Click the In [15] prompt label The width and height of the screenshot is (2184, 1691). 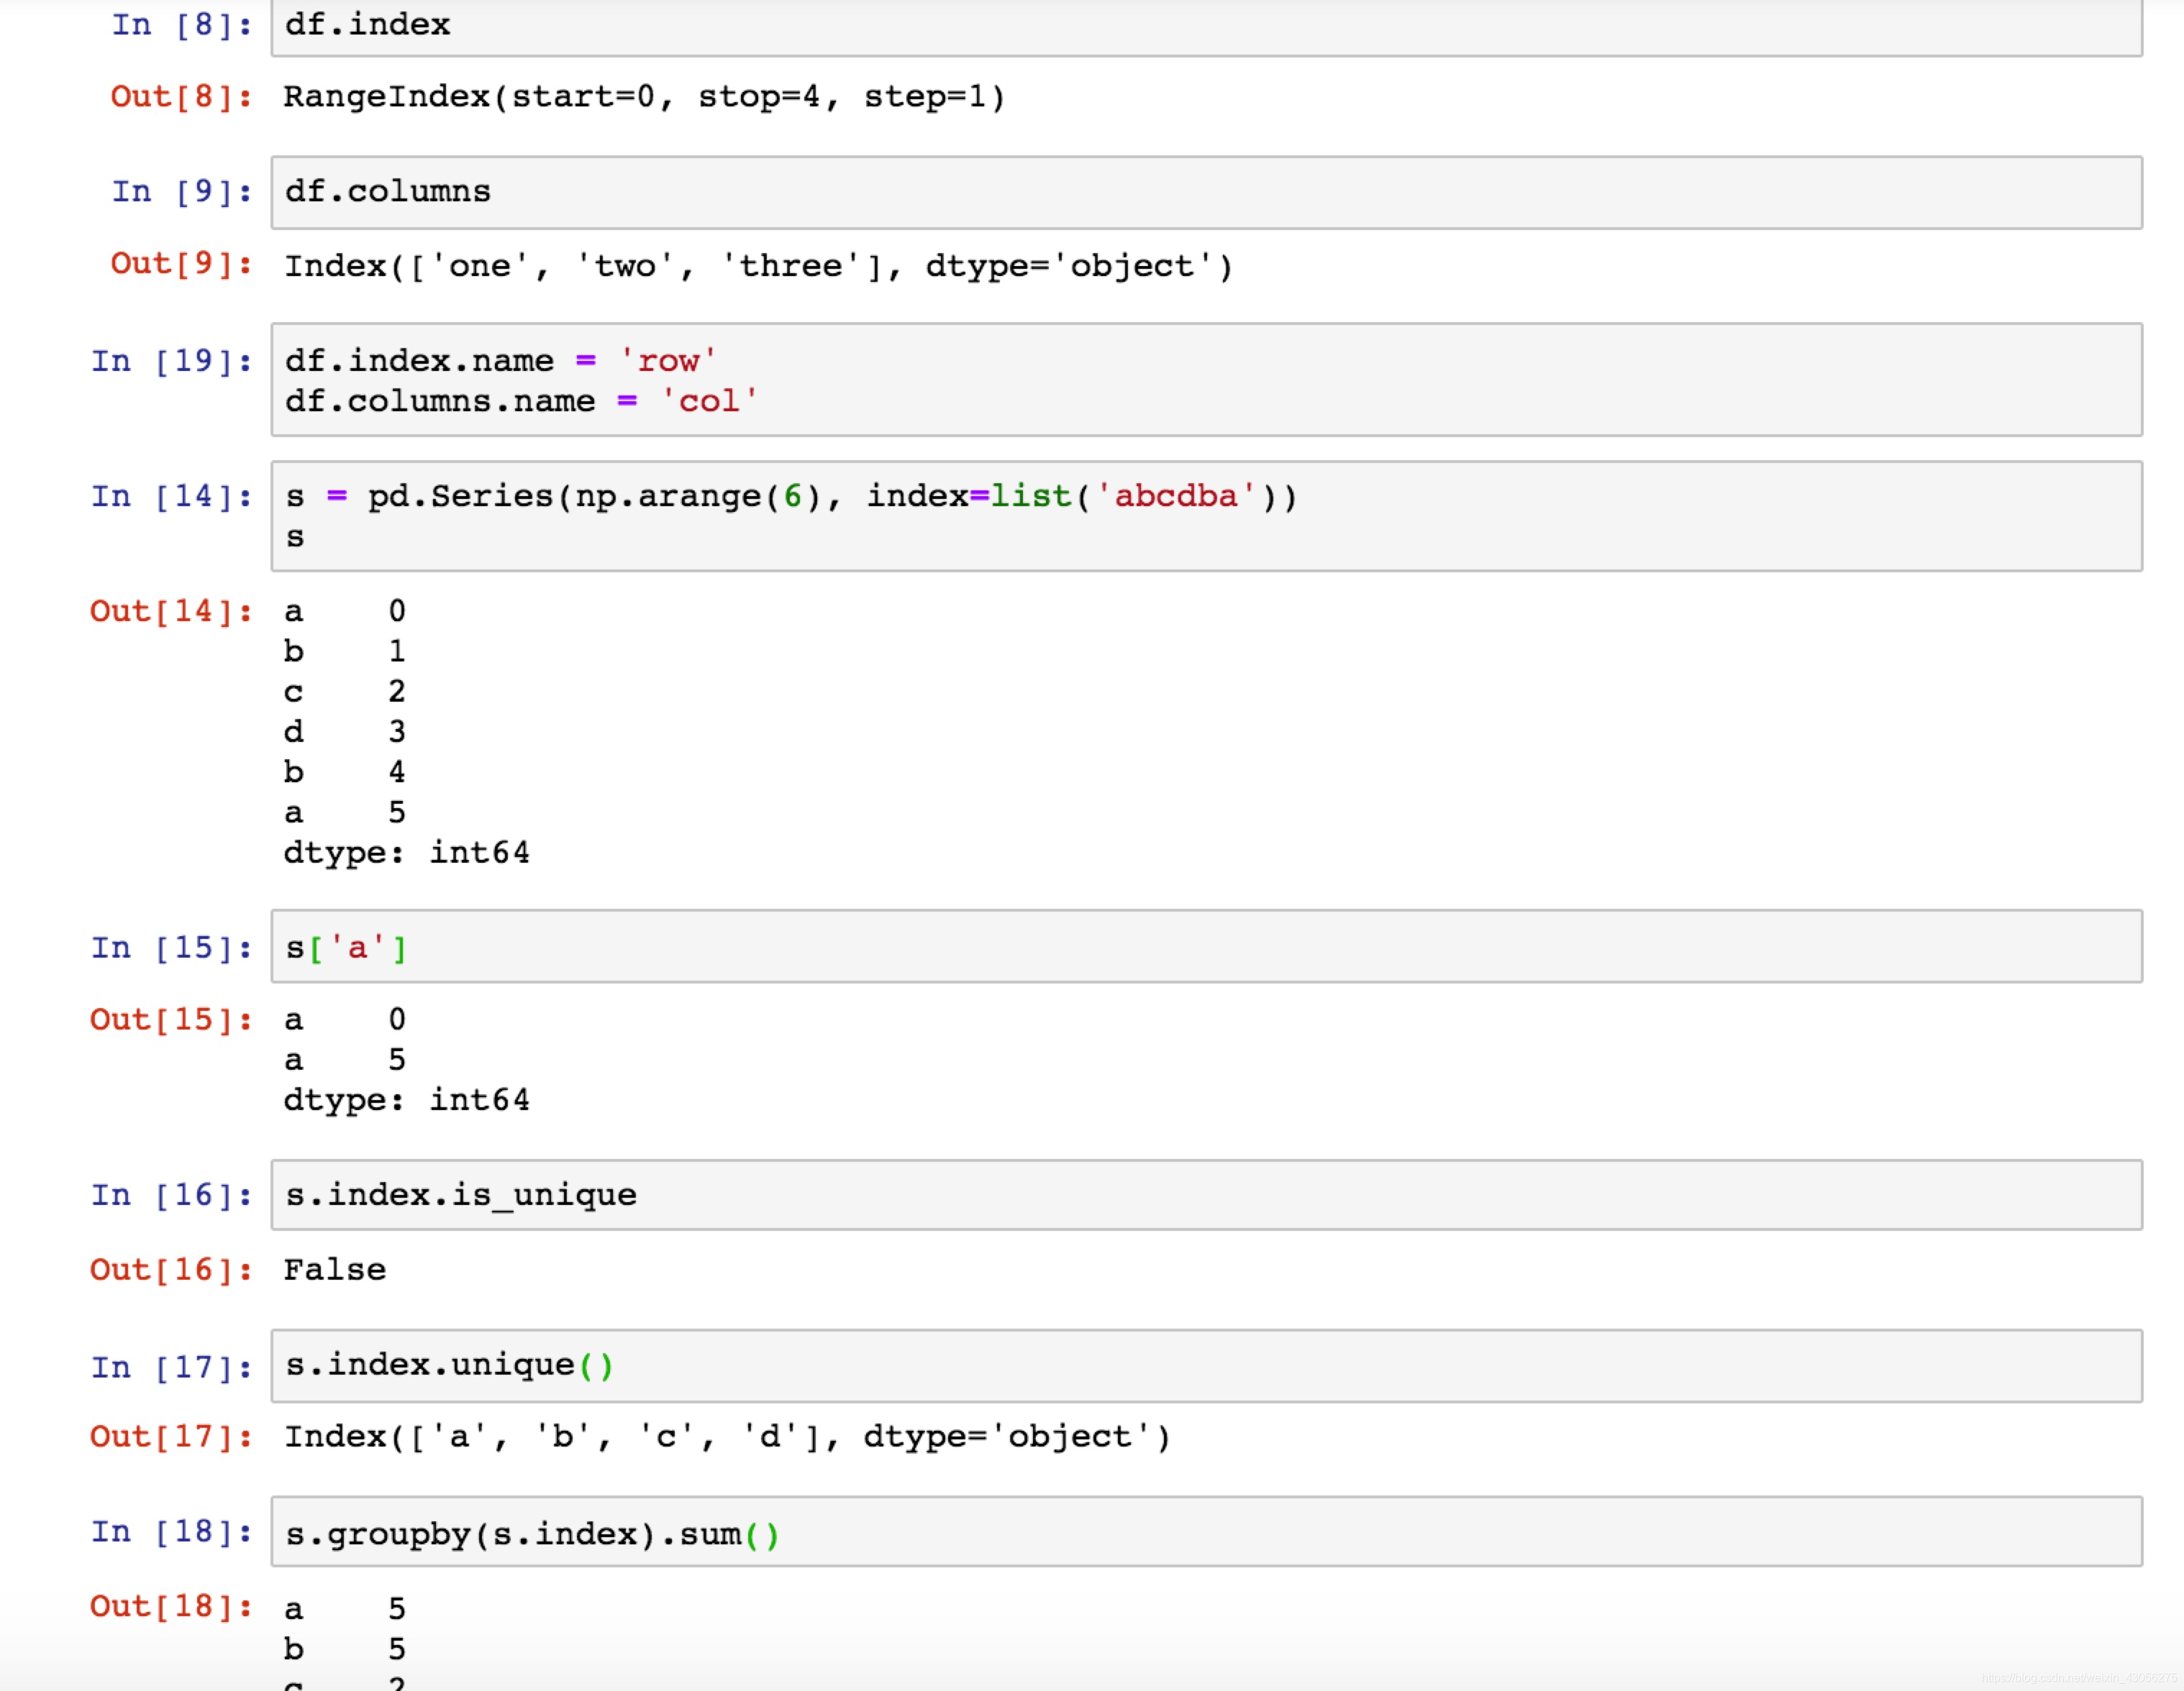(171, 948)
